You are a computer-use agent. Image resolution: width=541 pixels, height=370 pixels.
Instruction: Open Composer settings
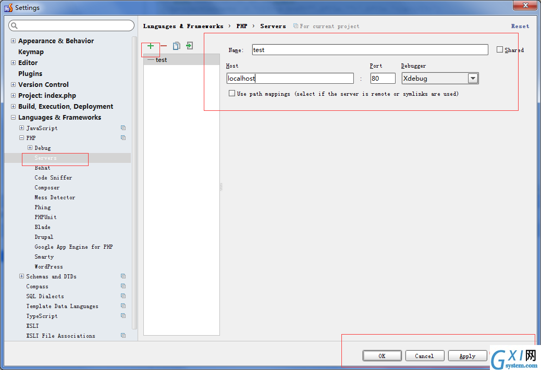(x=47, y=188)
